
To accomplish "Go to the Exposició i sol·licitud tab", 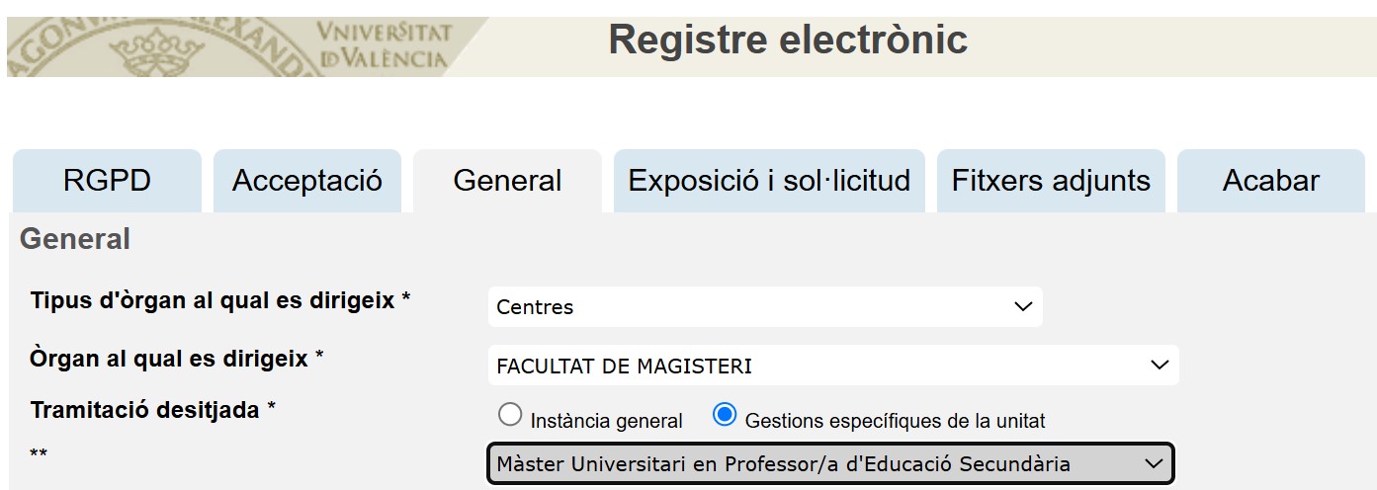I will (x=769, y=181).
